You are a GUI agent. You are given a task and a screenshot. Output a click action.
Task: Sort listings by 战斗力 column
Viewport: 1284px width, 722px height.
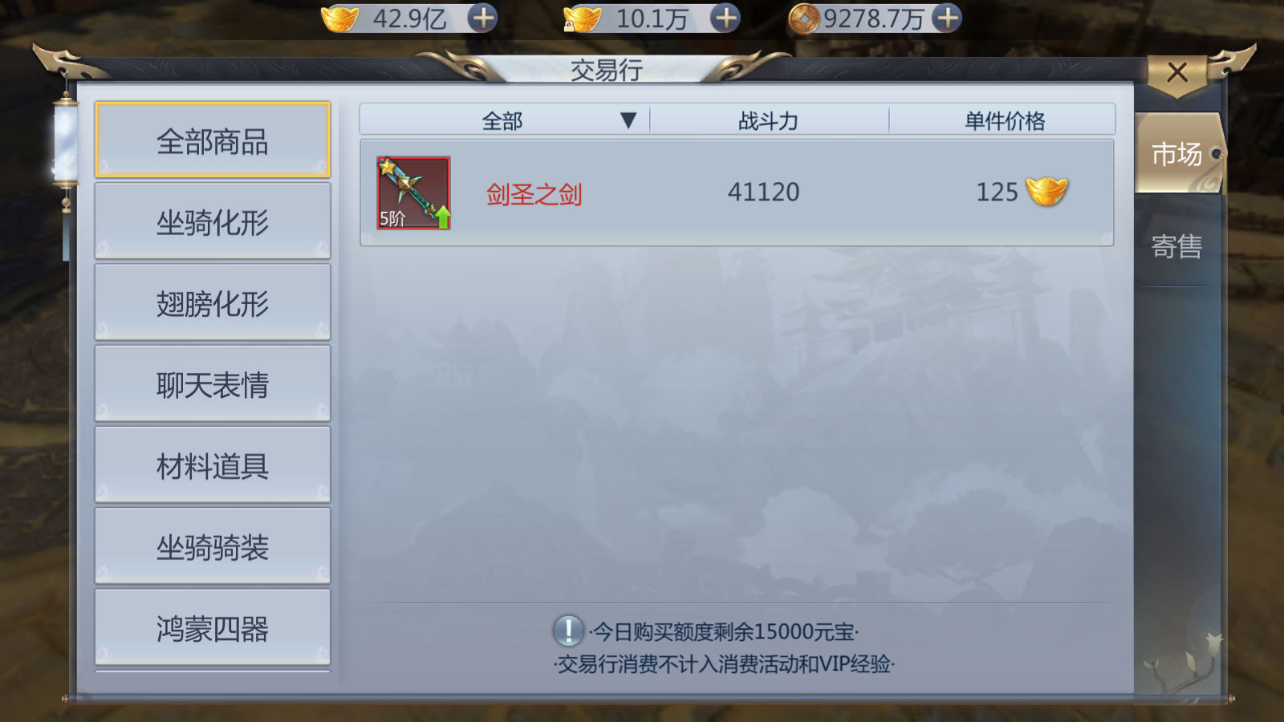pyautogui.click(x=769, y=120)
